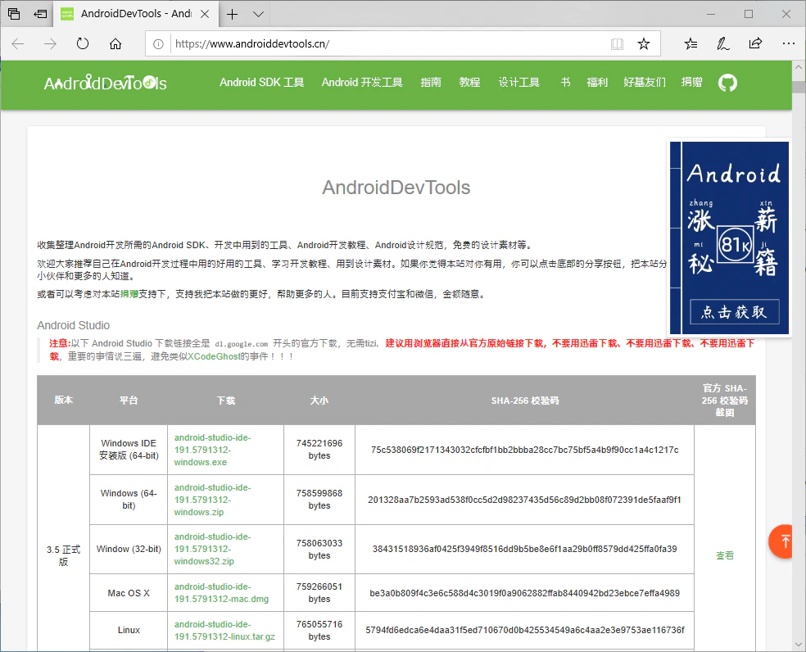Image resolution: width=806 pixels, height=652 pixels.
Task: Click the 查看 SHA screenshot link
Action: tap(724, 555)
